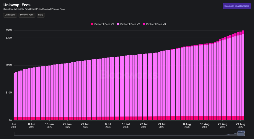Click the 29 Jun 2026 date label

[x=85, y=125]
